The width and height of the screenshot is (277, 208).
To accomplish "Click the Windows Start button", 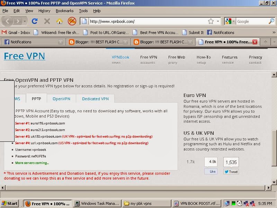I will [x=10, y=203].
